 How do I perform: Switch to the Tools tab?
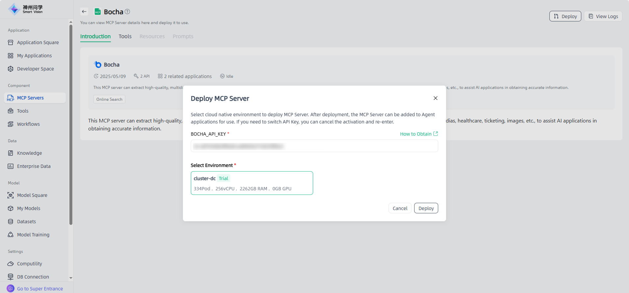(125, 36)
